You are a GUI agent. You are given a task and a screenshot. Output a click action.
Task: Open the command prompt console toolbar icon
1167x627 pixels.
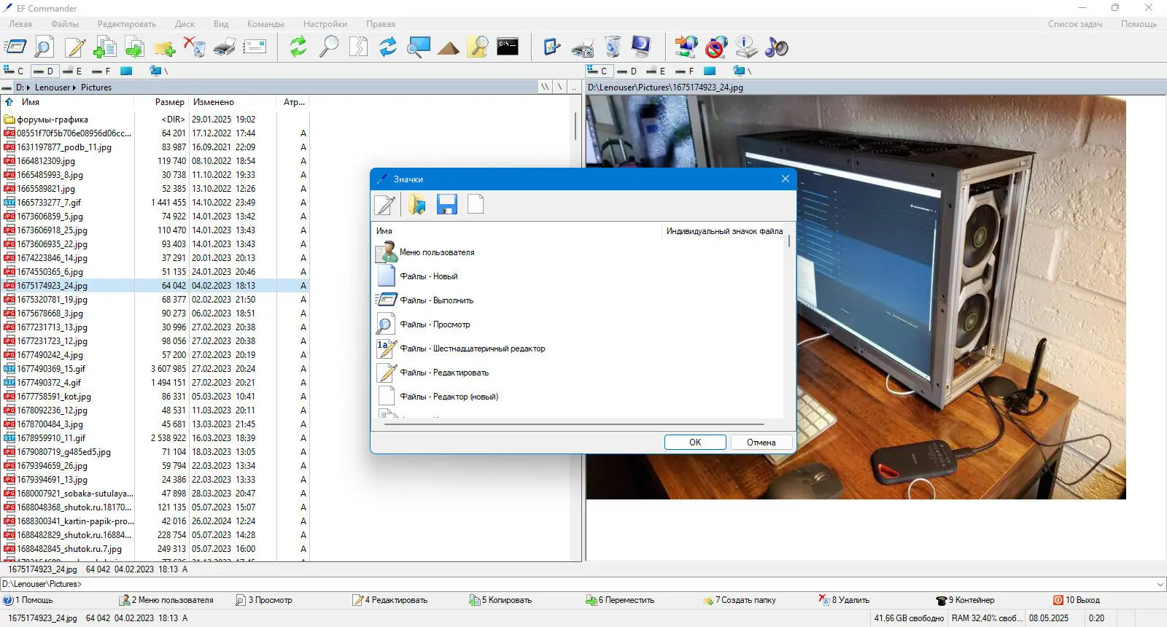point(508,47)
